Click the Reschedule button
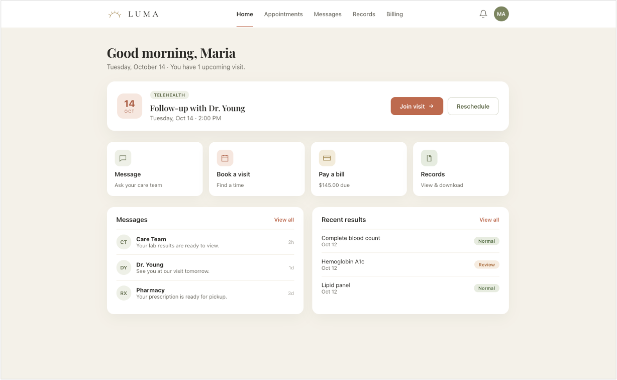The image size is (617, 380). [x=473, y=106]
